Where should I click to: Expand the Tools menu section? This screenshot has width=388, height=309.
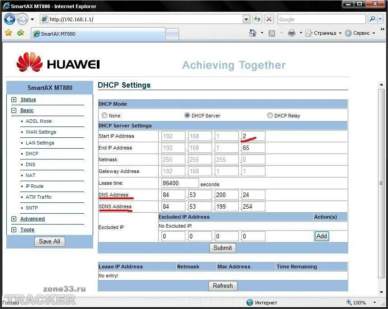[14, 229]
